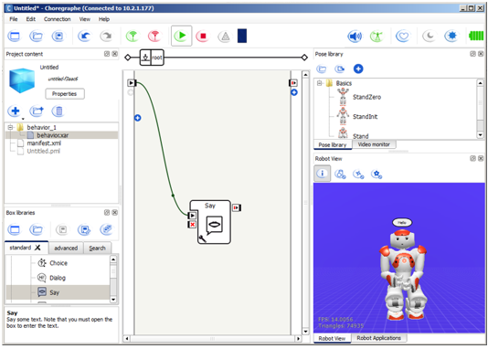Click the Say box onStart play input
The image size is (488, 349).
(x=192, y=216)
